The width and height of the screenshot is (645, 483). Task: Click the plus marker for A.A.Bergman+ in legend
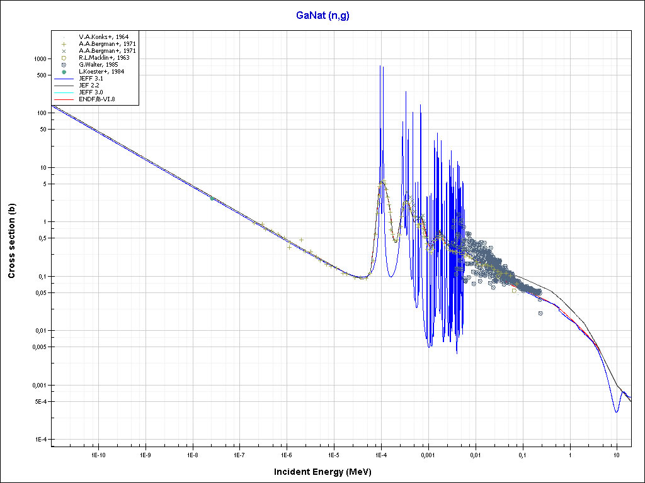64,44
